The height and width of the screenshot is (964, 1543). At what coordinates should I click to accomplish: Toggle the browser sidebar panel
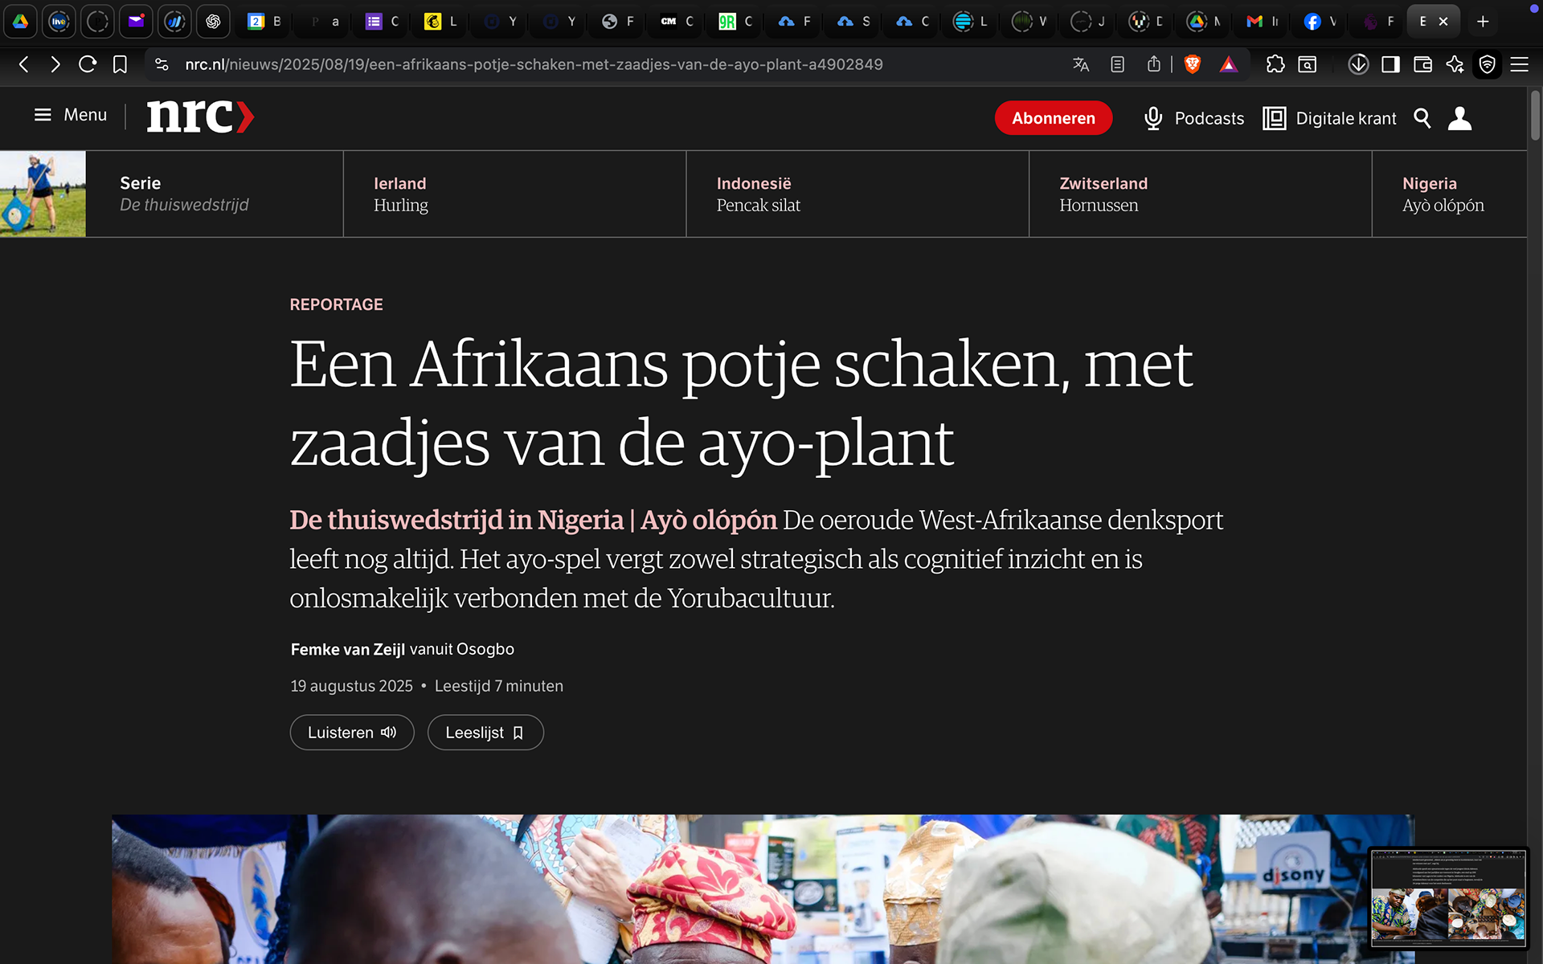point(1390,64)
